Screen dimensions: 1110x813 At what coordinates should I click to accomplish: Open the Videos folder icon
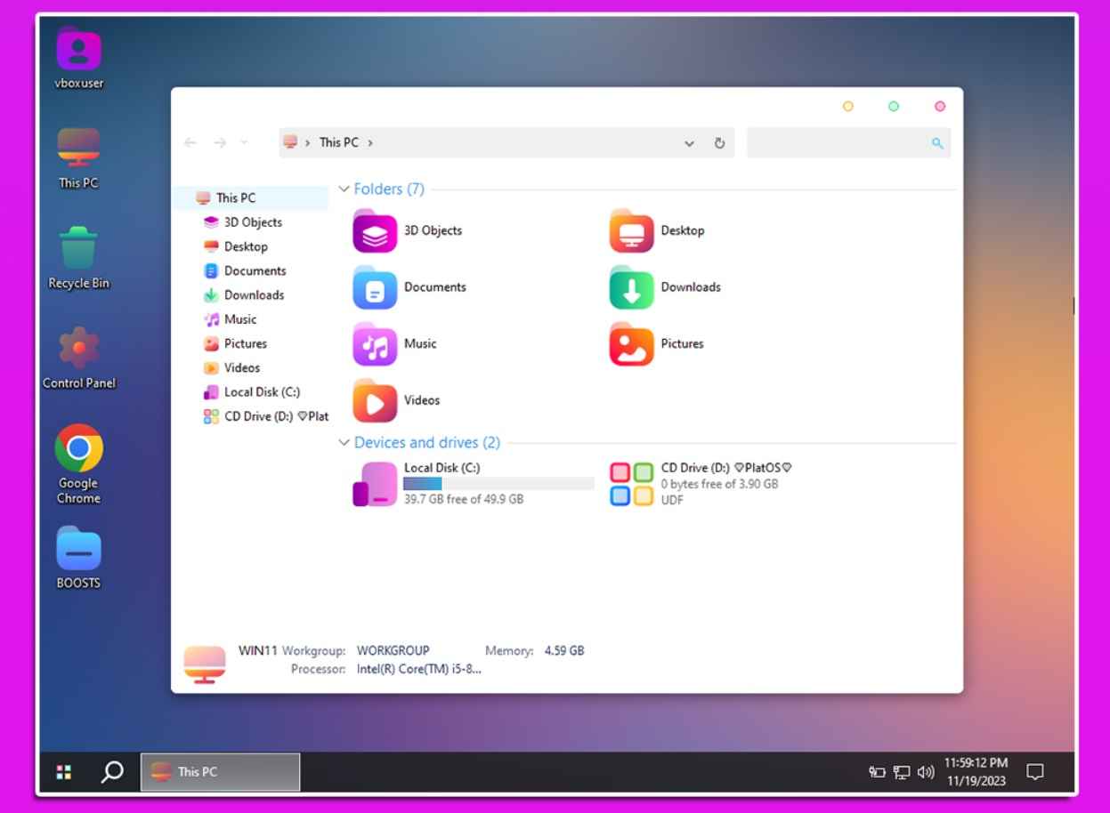(375, 401)
